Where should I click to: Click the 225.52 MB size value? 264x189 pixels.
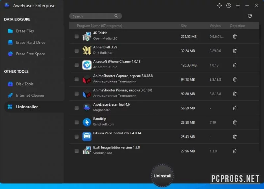[x=189, y=37]
